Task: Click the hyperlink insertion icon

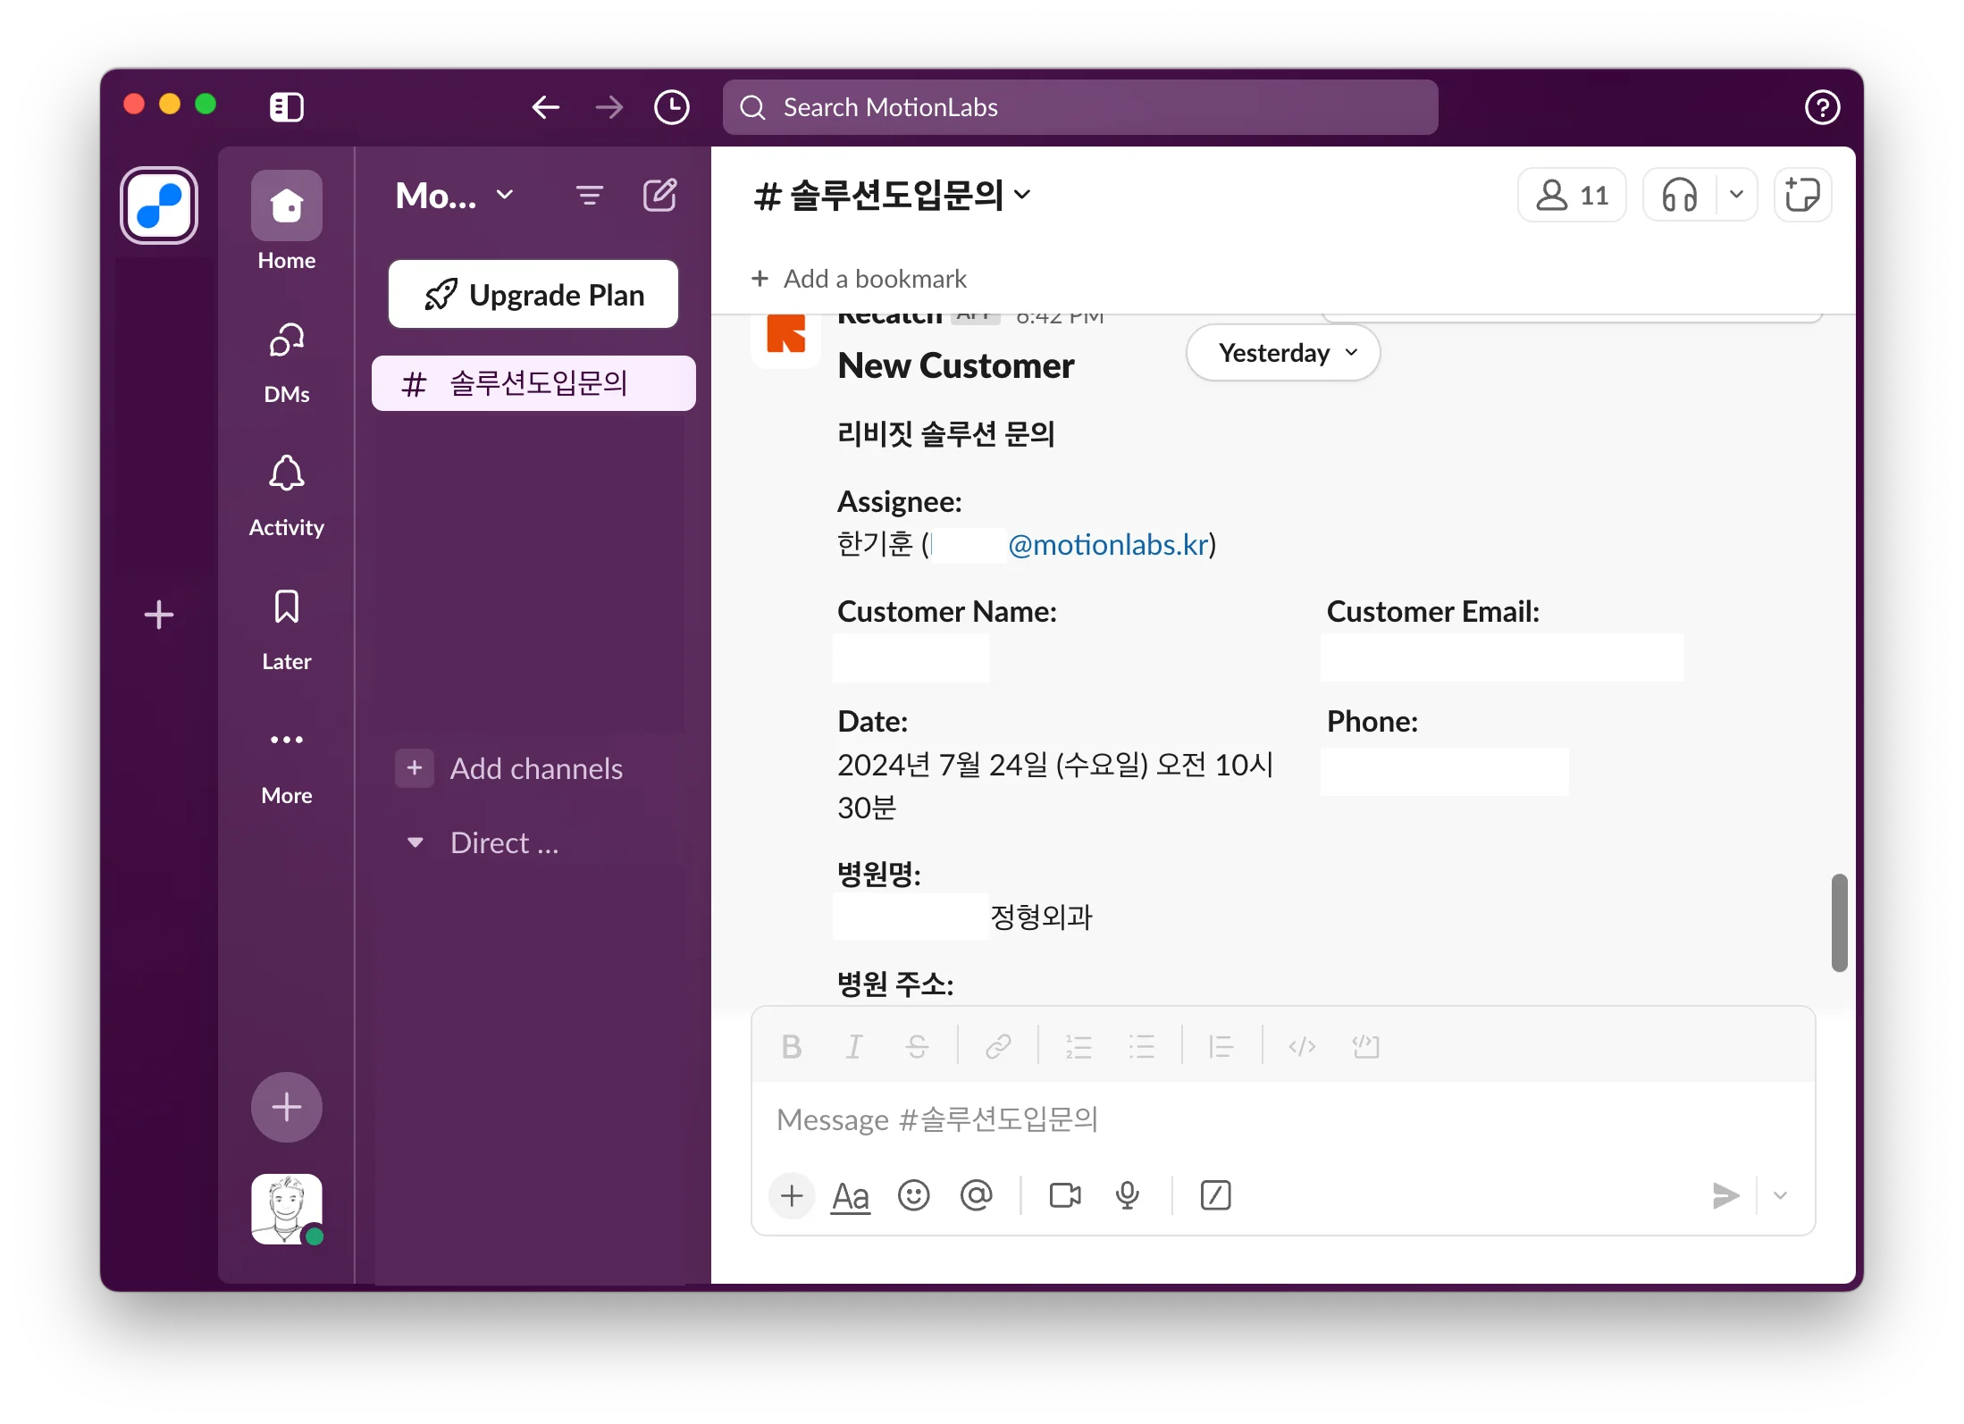Action: pyautogui.click(x=999, y=1044)
